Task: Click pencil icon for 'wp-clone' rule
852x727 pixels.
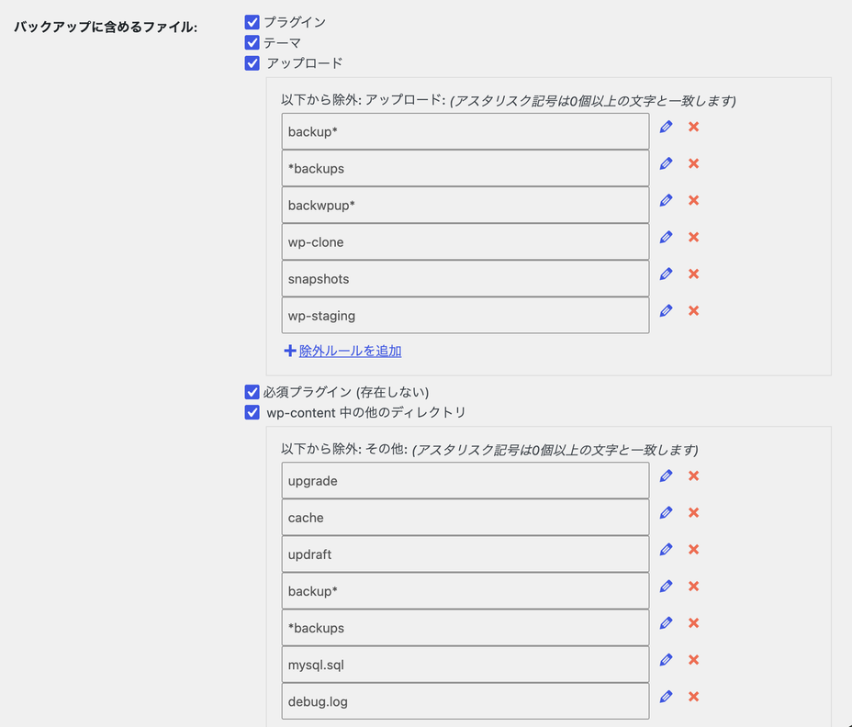Action: (x=666, y=237)
